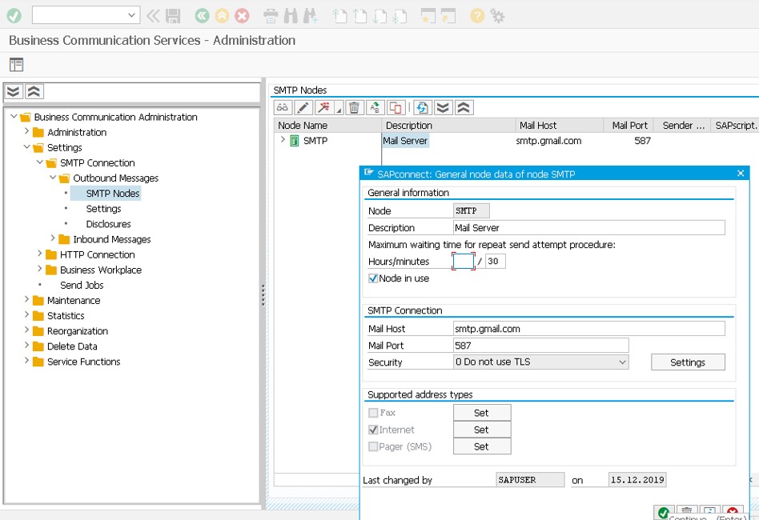Collapse all rows in SMTP Nodes list
The width and height of the screenshot is (759, 520).
tap(464, 107)
